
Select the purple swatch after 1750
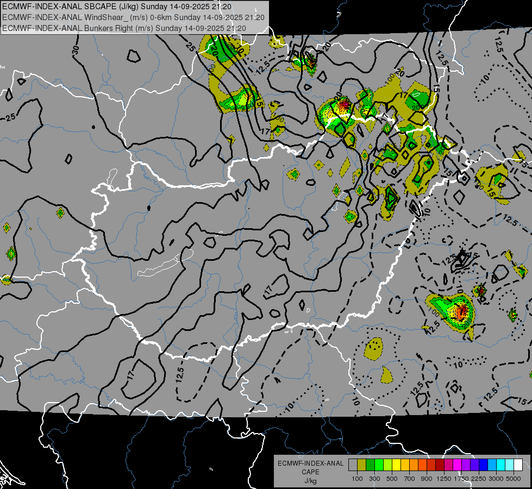(466, 465)
